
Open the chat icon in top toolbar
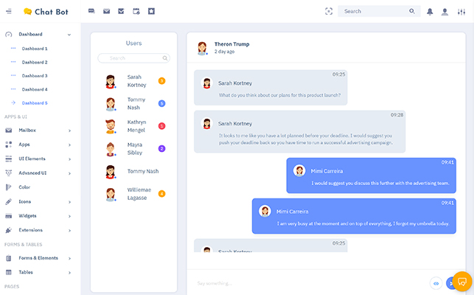coord(91,11)
